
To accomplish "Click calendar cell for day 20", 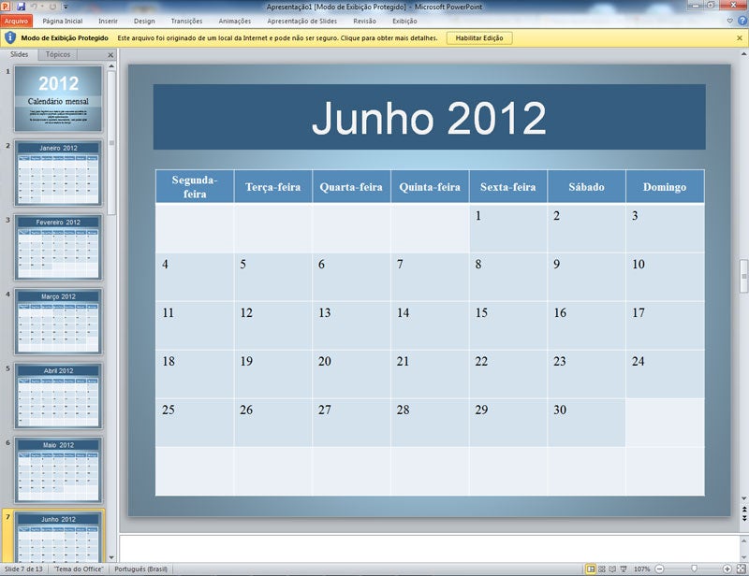I will point(351,374).
